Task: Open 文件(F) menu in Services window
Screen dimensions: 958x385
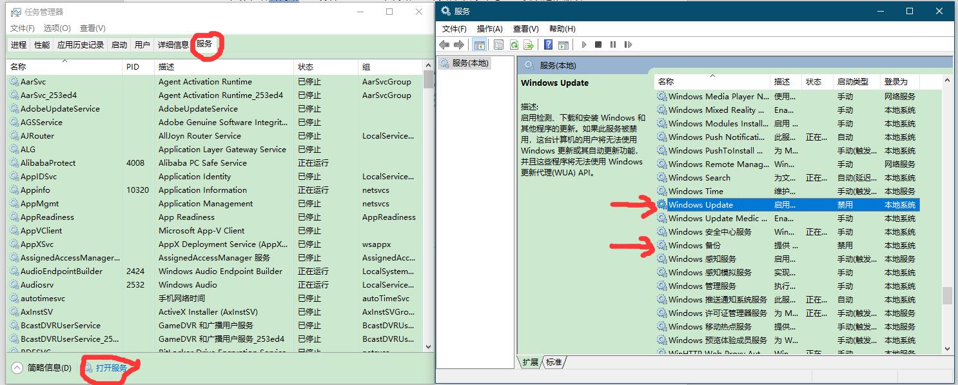Action: (455, 29)
